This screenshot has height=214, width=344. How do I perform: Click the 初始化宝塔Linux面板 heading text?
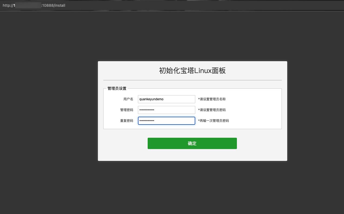point(192,71)
